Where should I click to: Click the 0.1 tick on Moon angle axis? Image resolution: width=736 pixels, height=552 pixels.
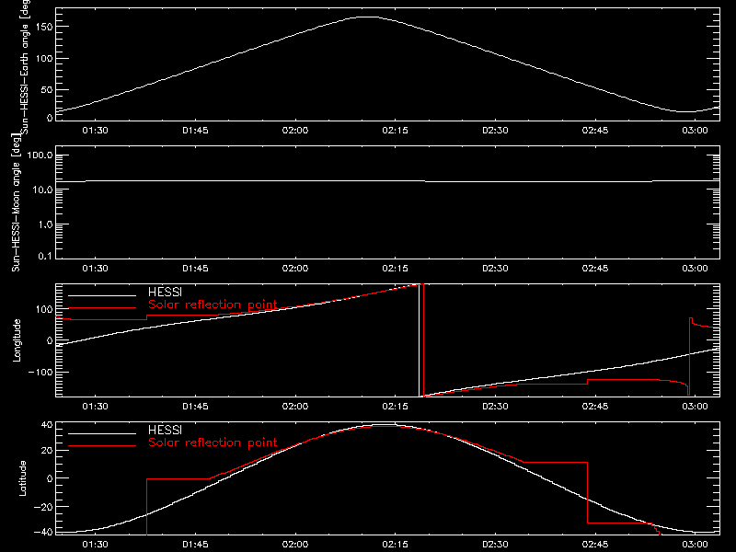45,256
